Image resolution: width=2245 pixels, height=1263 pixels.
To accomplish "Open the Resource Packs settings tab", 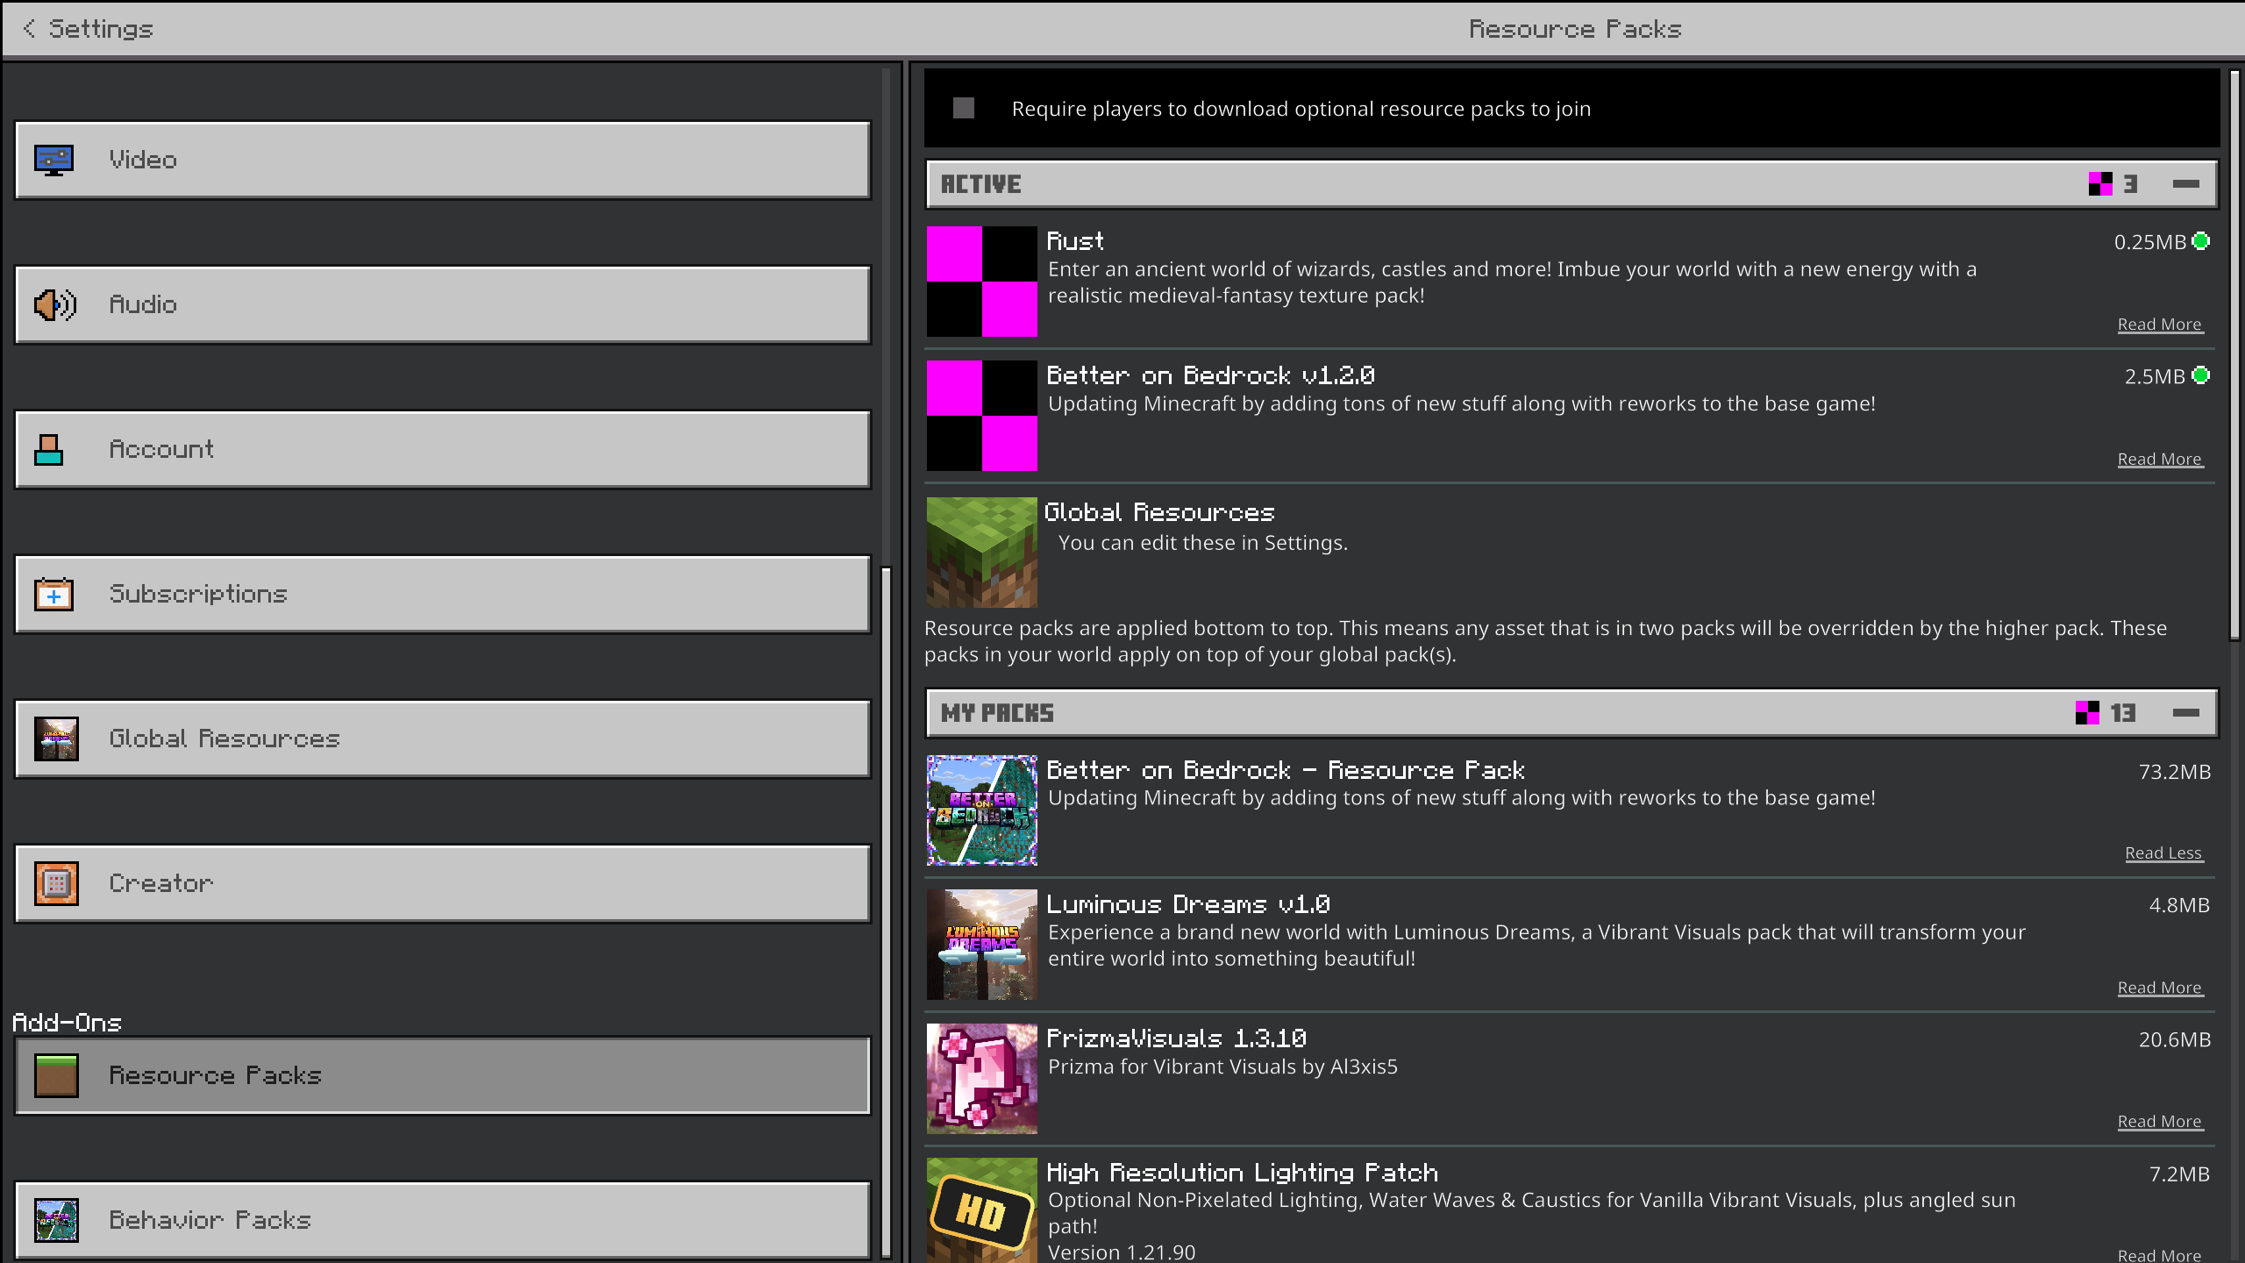I will coord(442,1075).
